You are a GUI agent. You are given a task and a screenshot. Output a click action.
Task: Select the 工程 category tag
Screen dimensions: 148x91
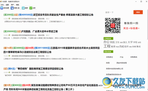(107, 46)
